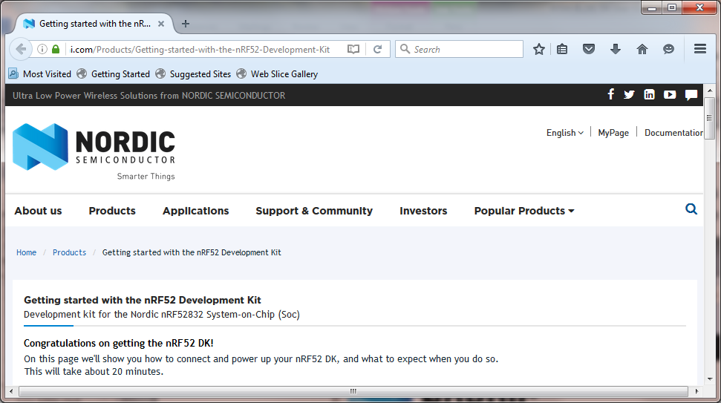Click the site search magnifier icon
The image size is (721, 403).
691,209
